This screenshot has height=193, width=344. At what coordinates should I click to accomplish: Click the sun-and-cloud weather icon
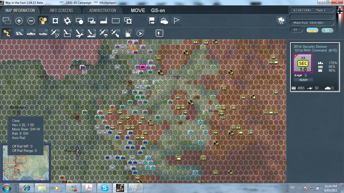tap(164, 21)
